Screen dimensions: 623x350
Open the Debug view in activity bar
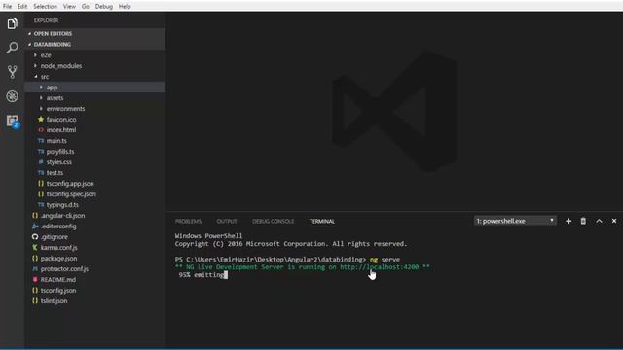pyautogui.click(x=13, y=96)
